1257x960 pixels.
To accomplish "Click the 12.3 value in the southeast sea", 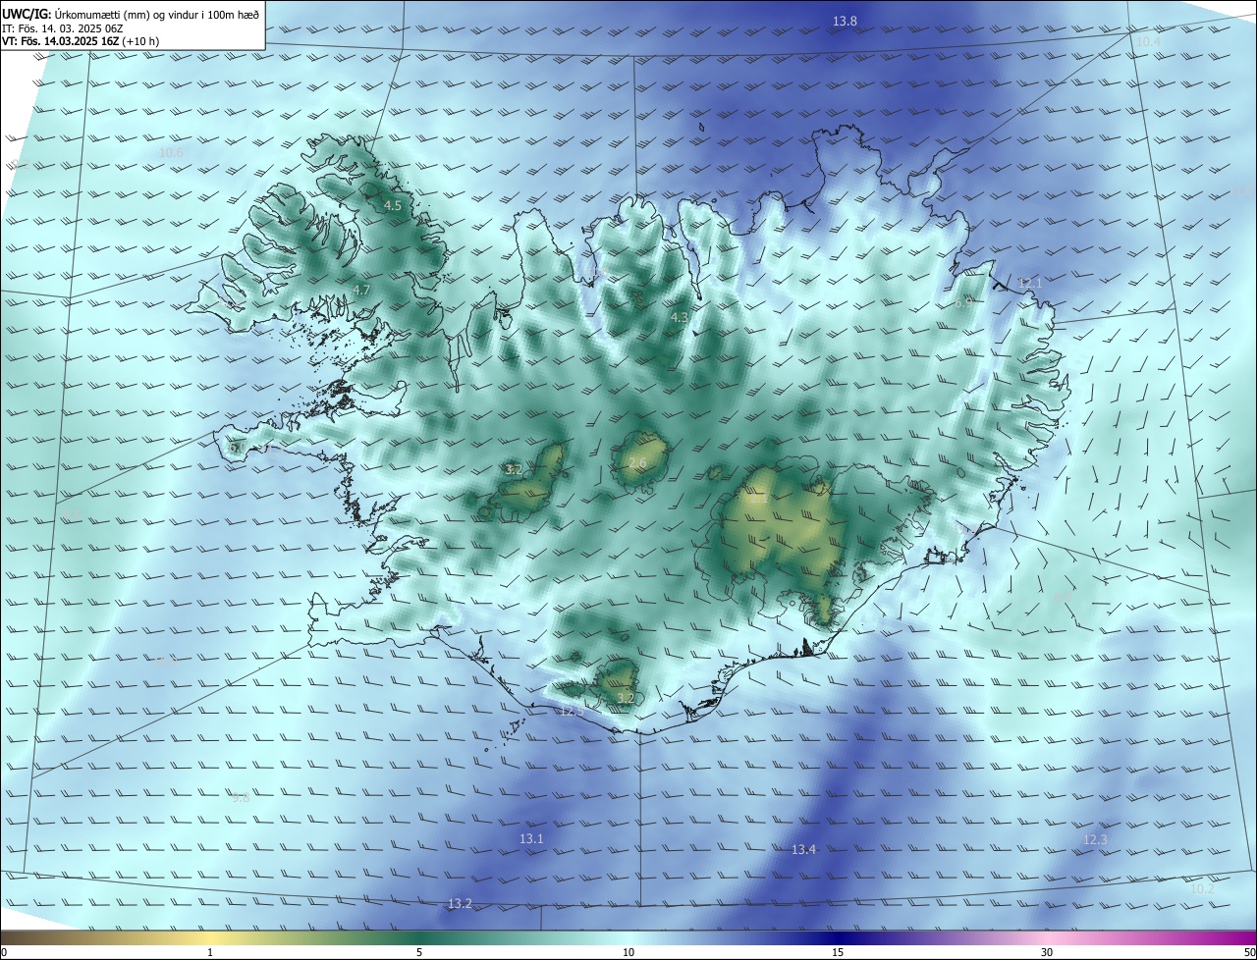I will pyautogui.click(x=1095, y=839).
